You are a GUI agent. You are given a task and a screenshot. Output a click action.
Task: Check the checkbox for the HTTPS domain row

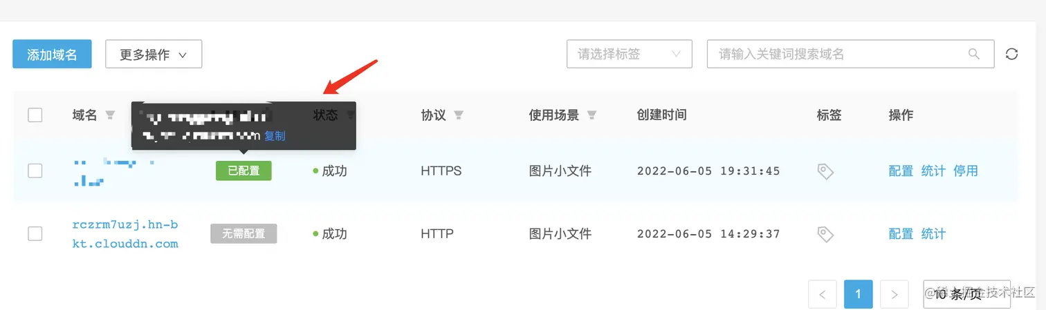[35, 171]
